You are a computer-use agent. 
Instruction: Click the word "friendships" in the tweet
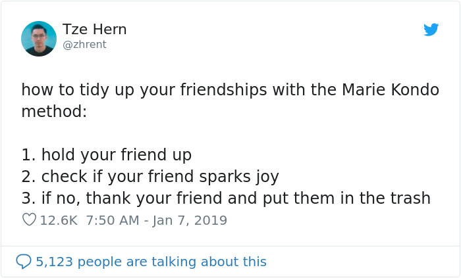pyautogui.click(x=230, y=90)
